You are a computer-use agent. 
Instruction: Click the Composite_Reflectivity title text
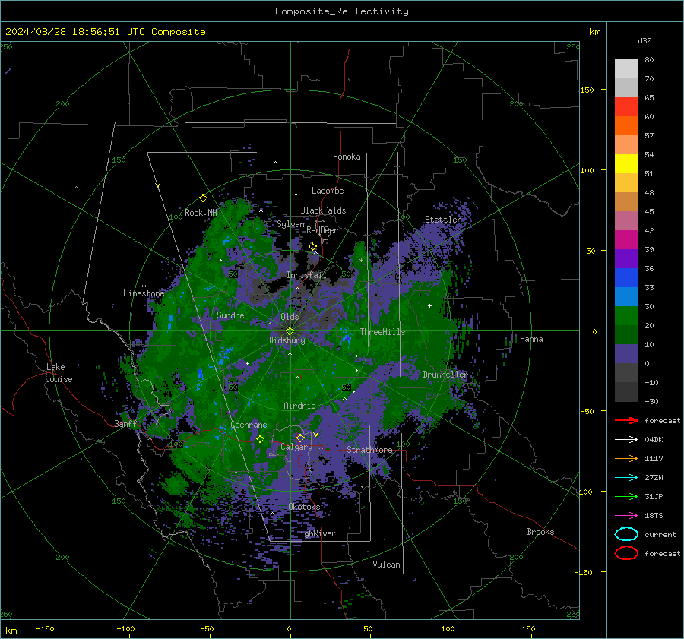coord(342,11)
